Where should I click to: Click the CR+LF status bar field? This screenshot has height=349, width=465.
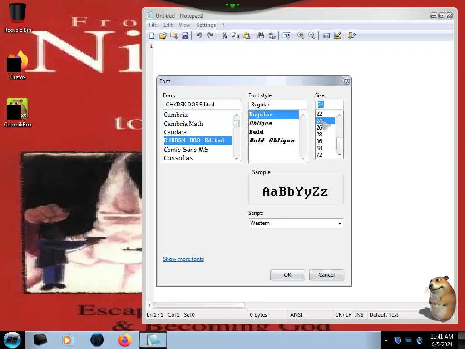tap(343, 315)
